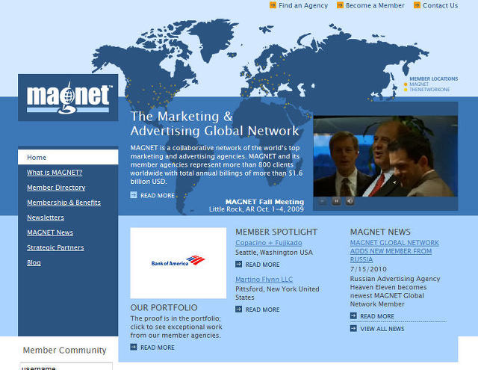The height and width of the screenshot is (370, 478).
Task: Click View All News
Action: click(x=382, y=329)
